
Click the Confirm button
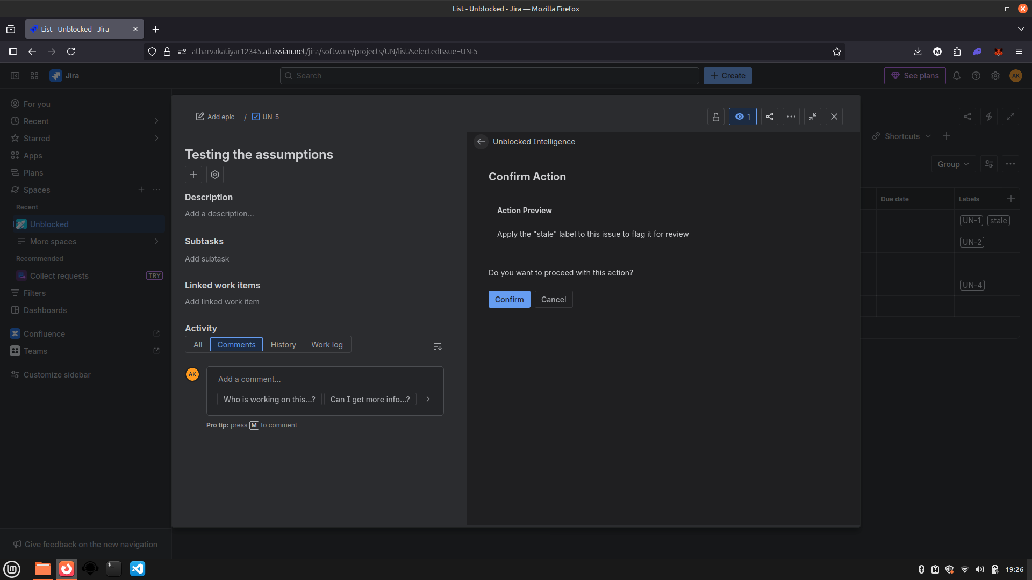(x=509, y=299)
